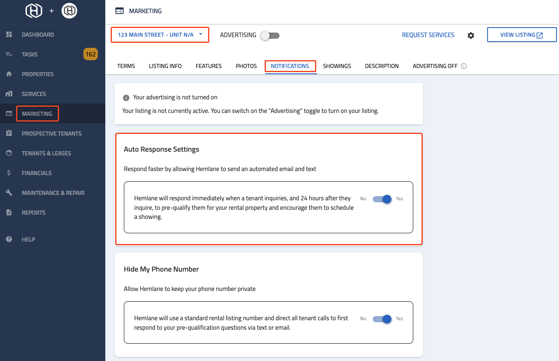The height and width of the screenshot is (361, 559).
Task: Toggle the Auto Response Settings switch
Action: point(382,199)
